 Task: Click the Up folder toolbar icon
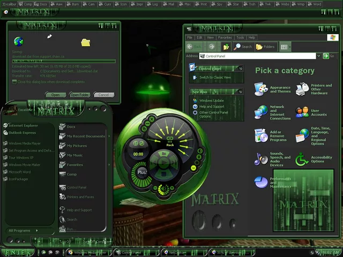pyautogui.click(x=226, y=47)
